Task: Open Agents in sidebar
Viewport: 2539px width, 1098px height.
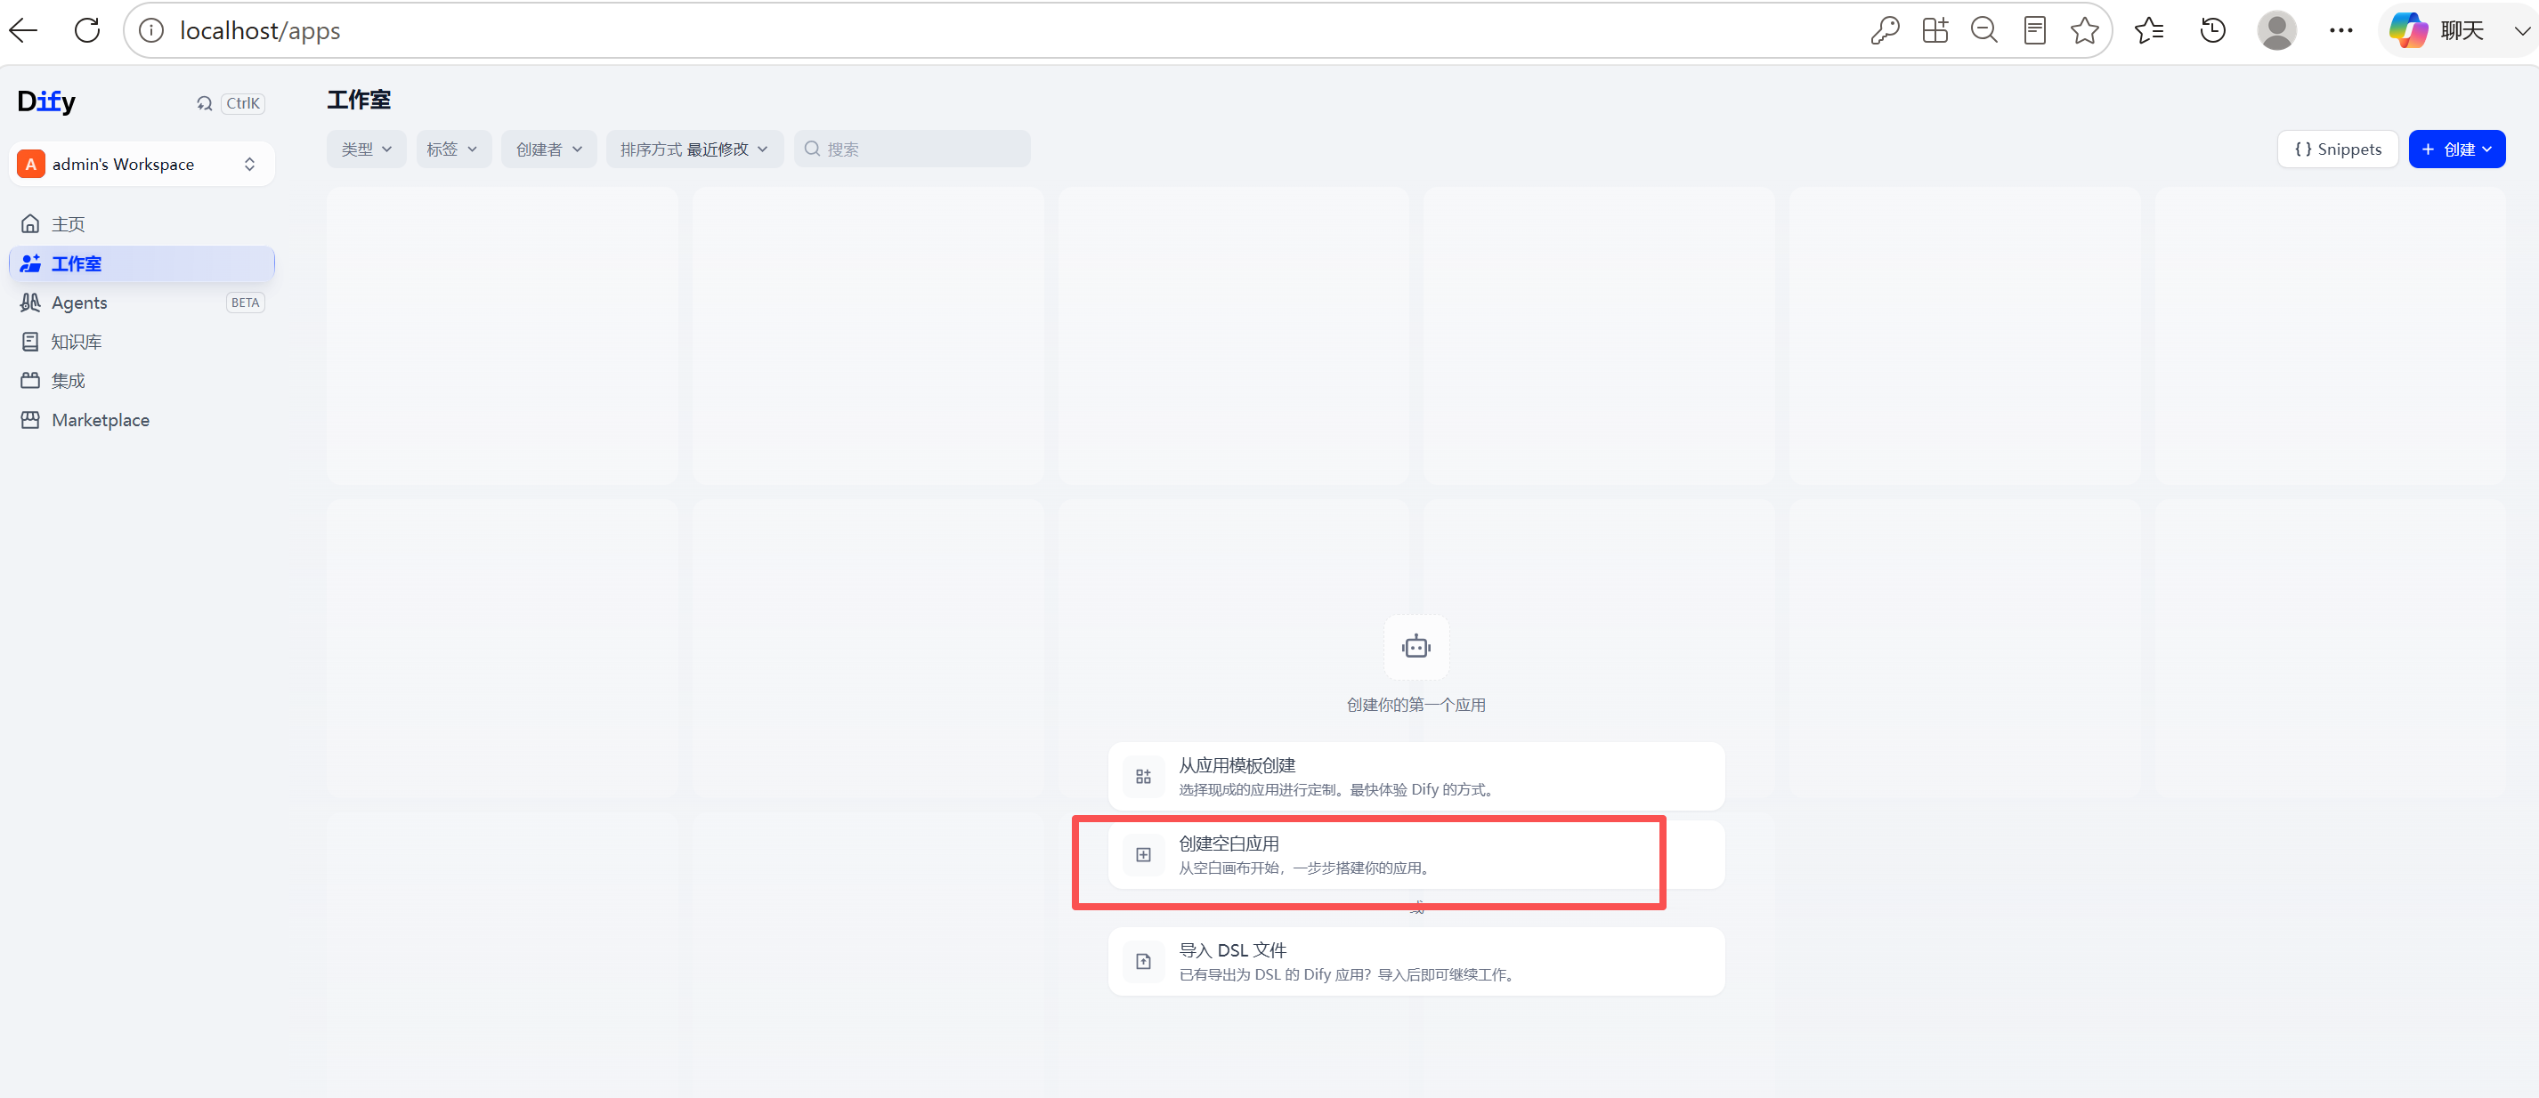Action: [142, 303]
